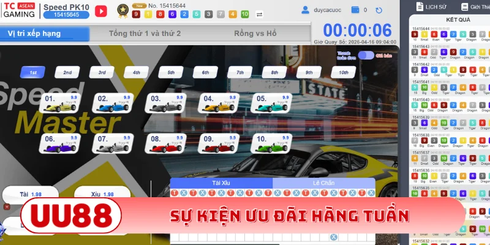Click the UU88 banner logo
The image size is (490, 245).
coord(71,216)
